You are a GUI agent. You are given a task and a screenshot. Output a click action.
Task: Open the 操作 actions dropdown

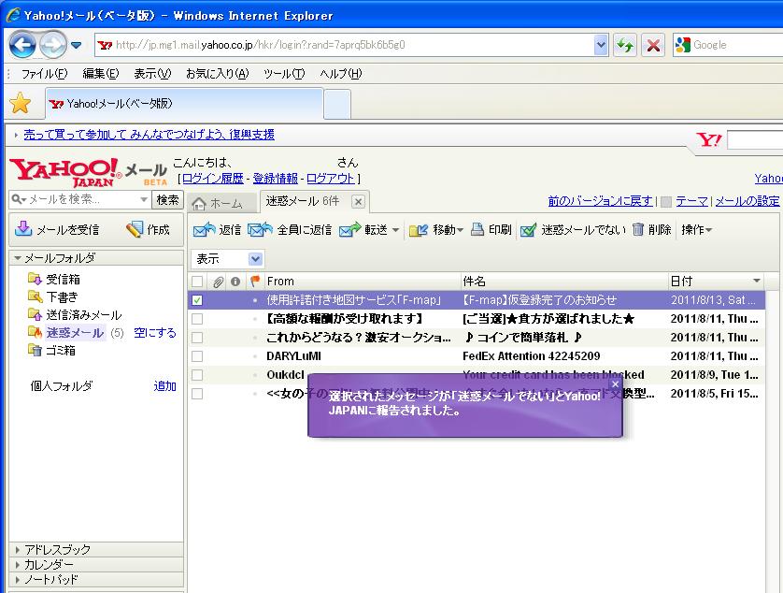pos(696,229)
